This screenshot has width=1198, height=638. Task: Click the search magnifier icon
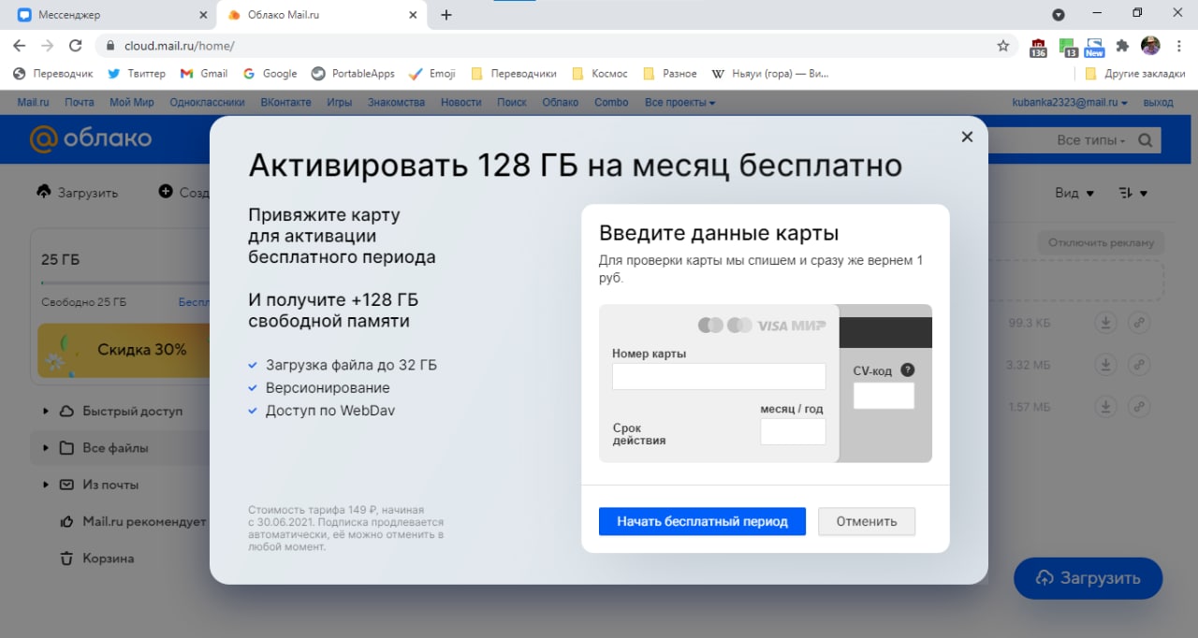pos(1145,140)
